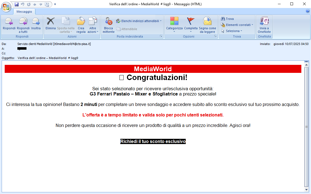311x194 pixels.
Task: Click the subject line text Verifica dell\'ordine
Action: [32, 58]
